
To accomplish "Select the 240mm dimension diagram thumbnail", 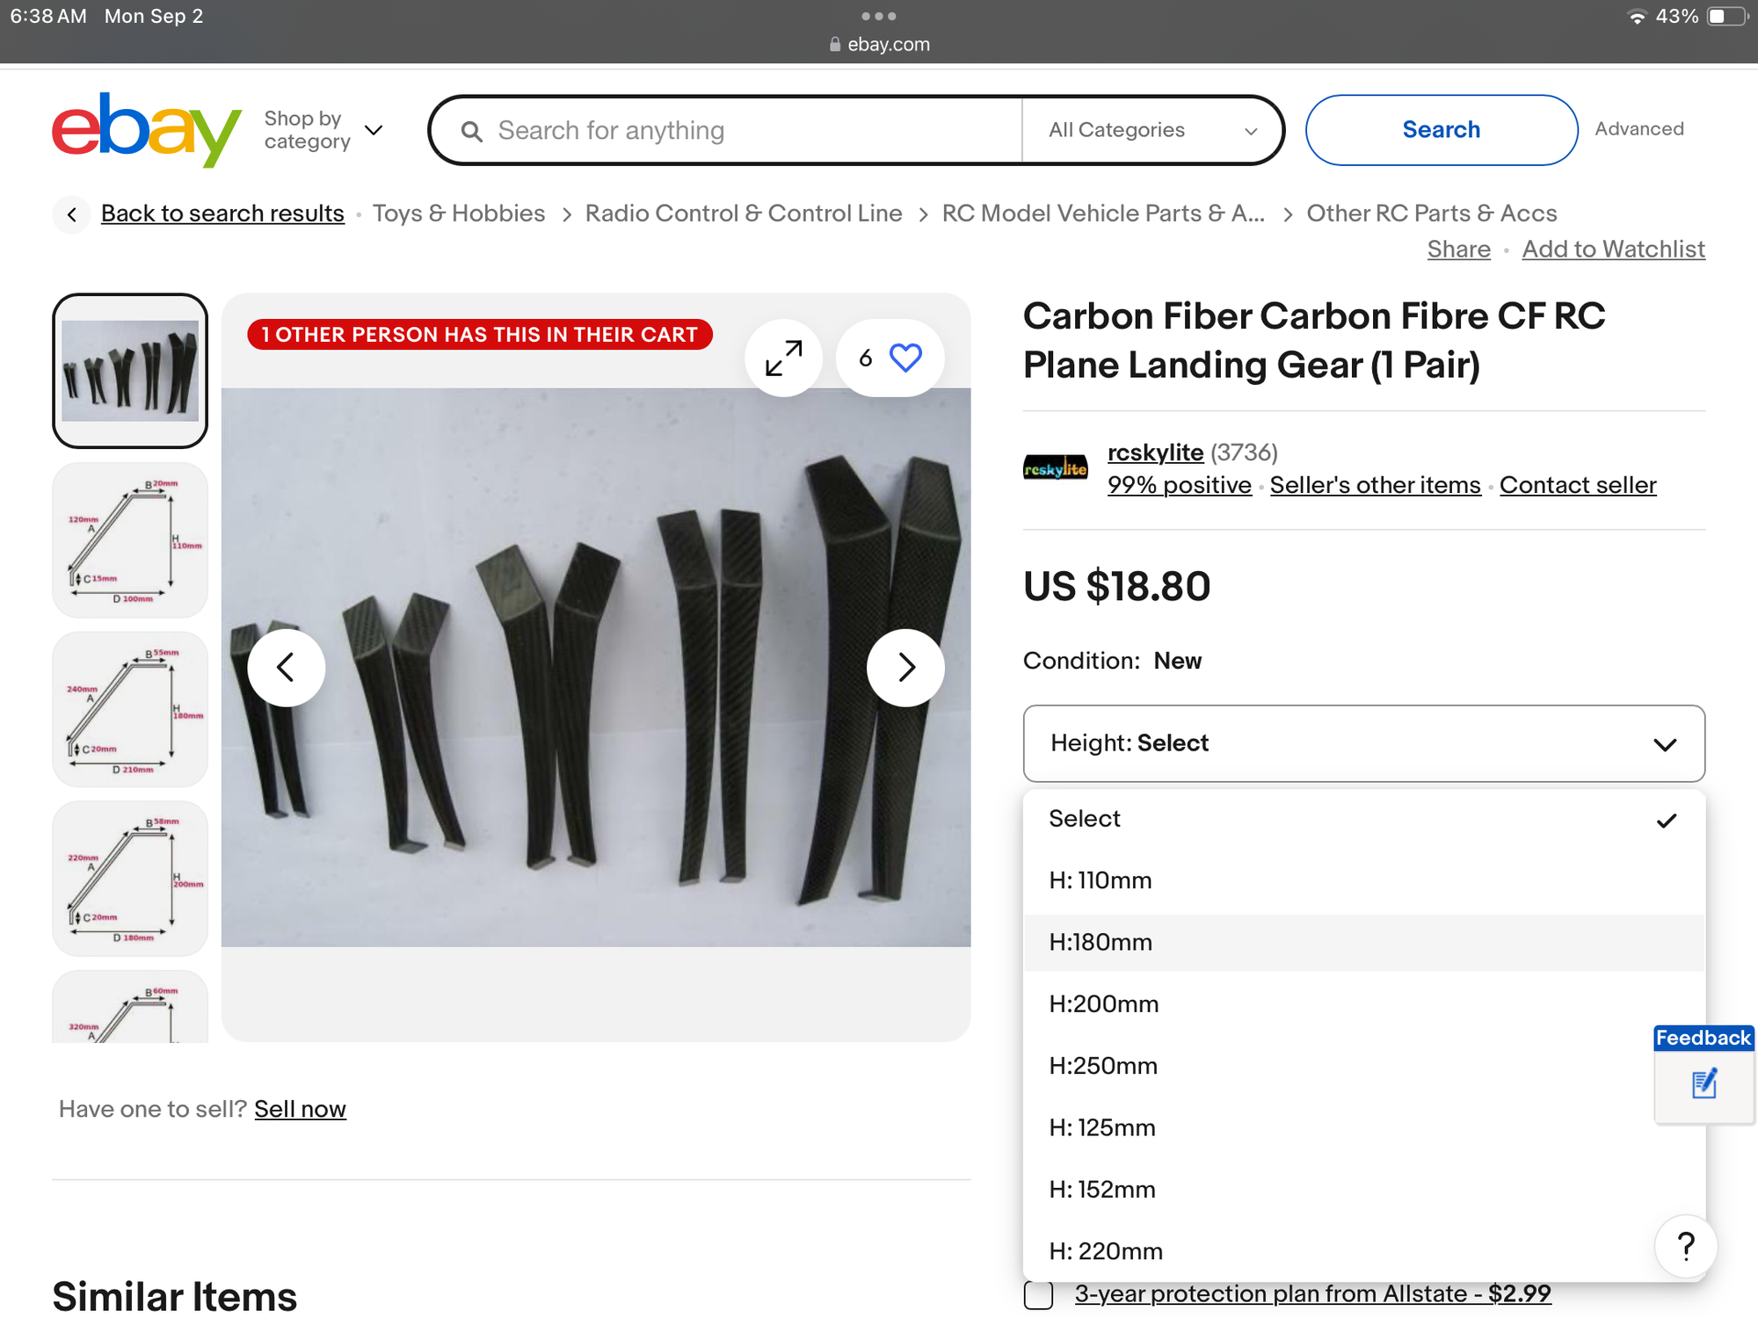I will (130, 709).
